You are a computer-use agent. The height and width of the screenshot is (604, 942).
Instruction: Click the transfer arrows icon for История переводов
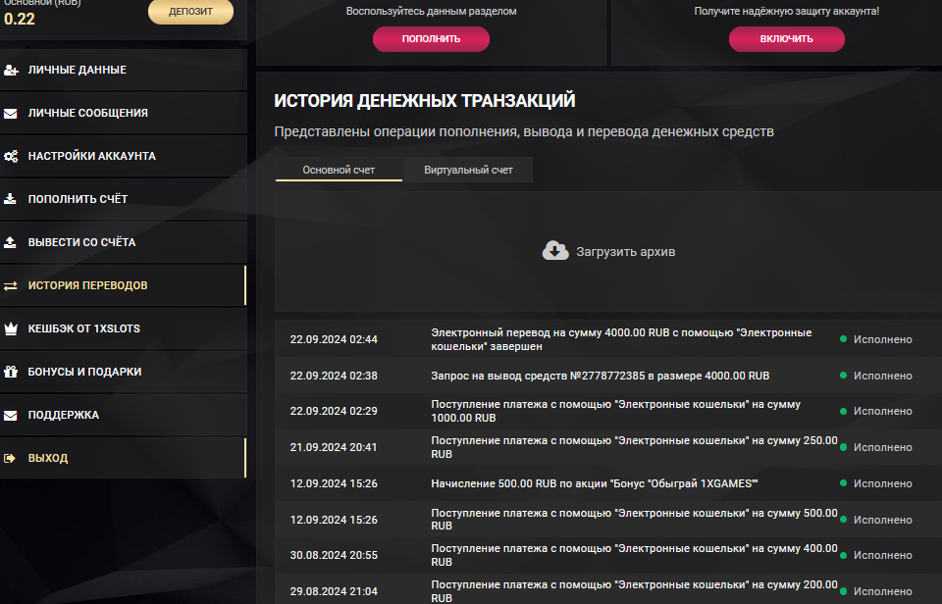pos(11,285)
